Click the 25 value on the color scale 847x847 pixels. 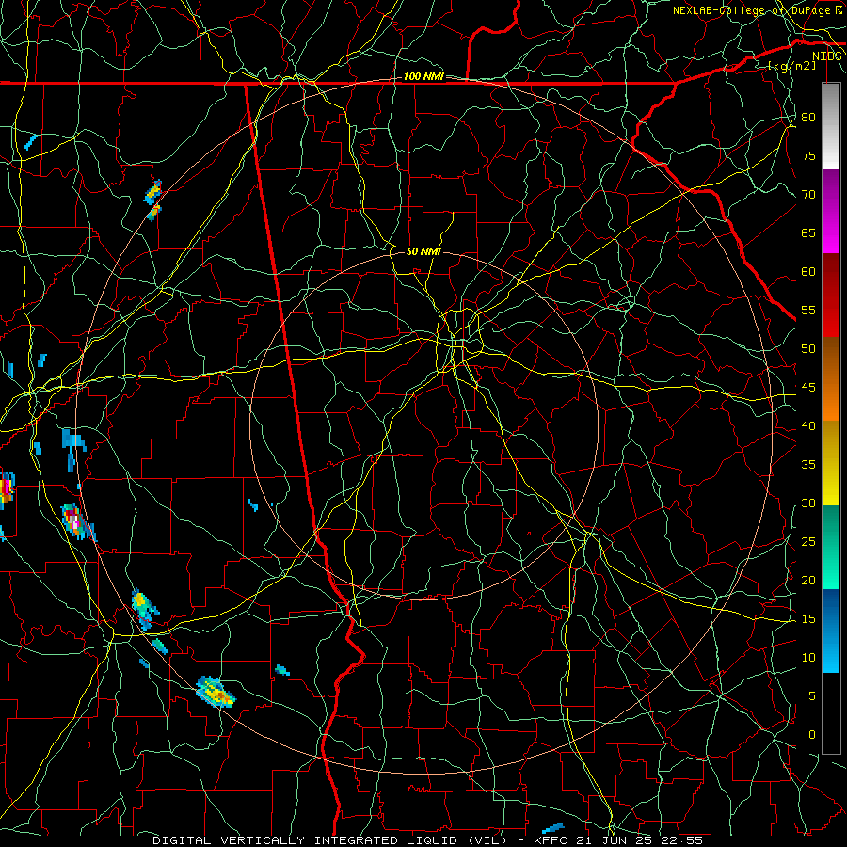(808, 542)
